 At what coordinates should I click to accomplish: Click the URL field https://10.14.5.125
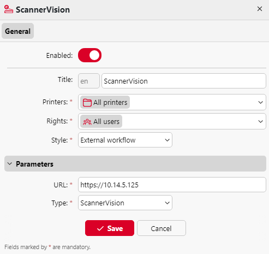(172, 185)
